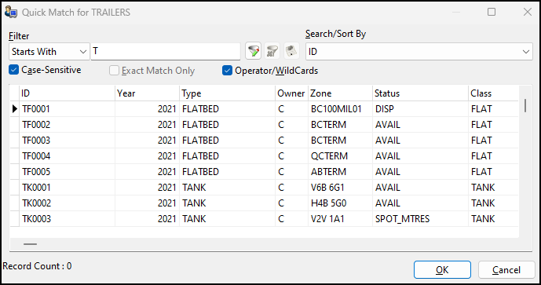Click the Type column header
This screenshot has width=541, height=285.
228,93
